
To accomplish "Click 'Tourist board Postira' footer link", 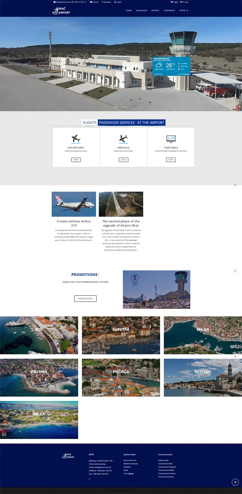I will pyautogui.click(x=167, y=473).
